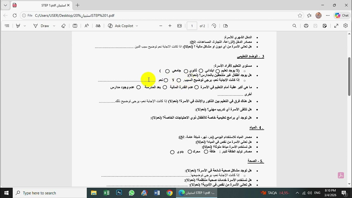Choose the Add text box tool
The image size is (352, 198).
tap(75, 26)
